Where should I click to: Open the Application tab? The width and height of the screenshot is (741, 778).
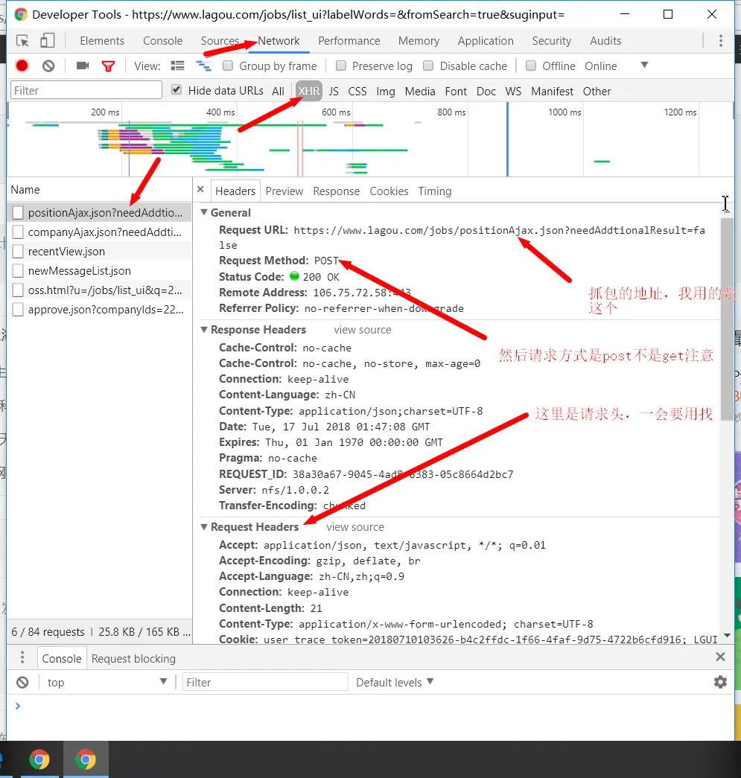coord(486,41)
